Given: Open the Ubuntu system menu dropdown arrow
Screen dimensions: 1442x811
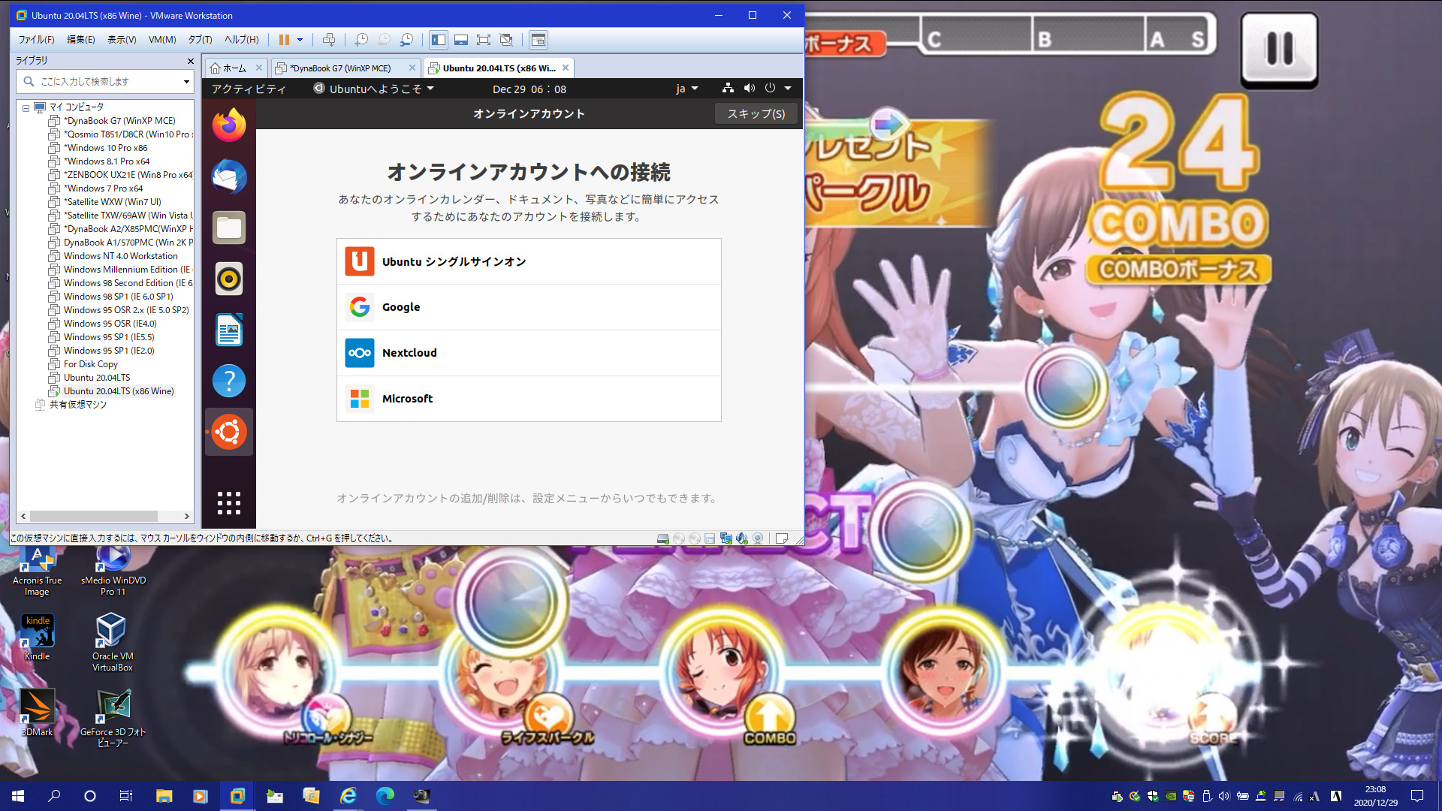Looking at the screenshot, I should (x=788, y=89).
